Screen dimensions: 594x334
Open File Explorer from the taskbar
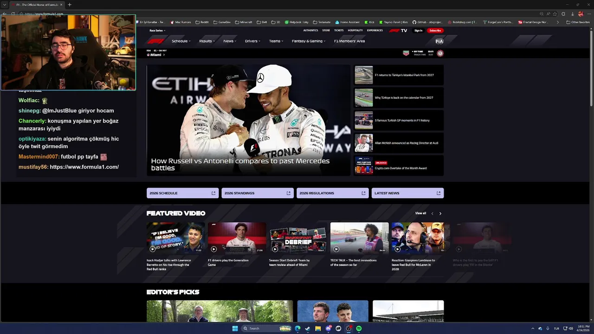coord(318,328)
